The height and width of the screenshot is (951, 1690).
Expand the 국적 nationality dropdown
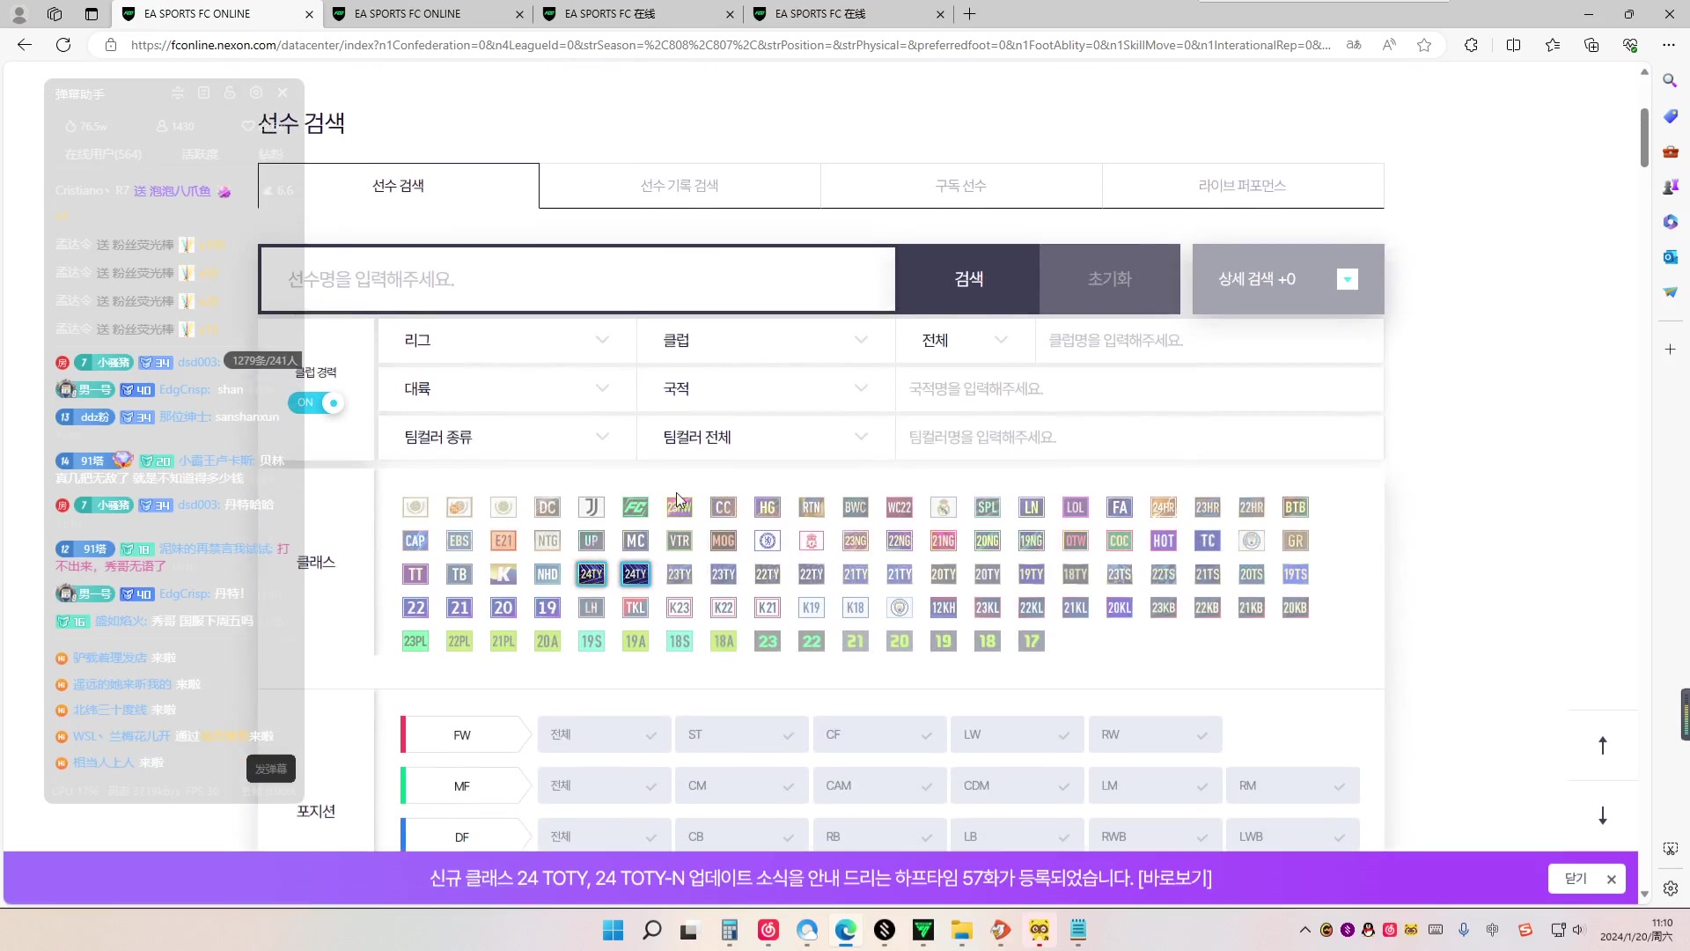tap(766, 388)
